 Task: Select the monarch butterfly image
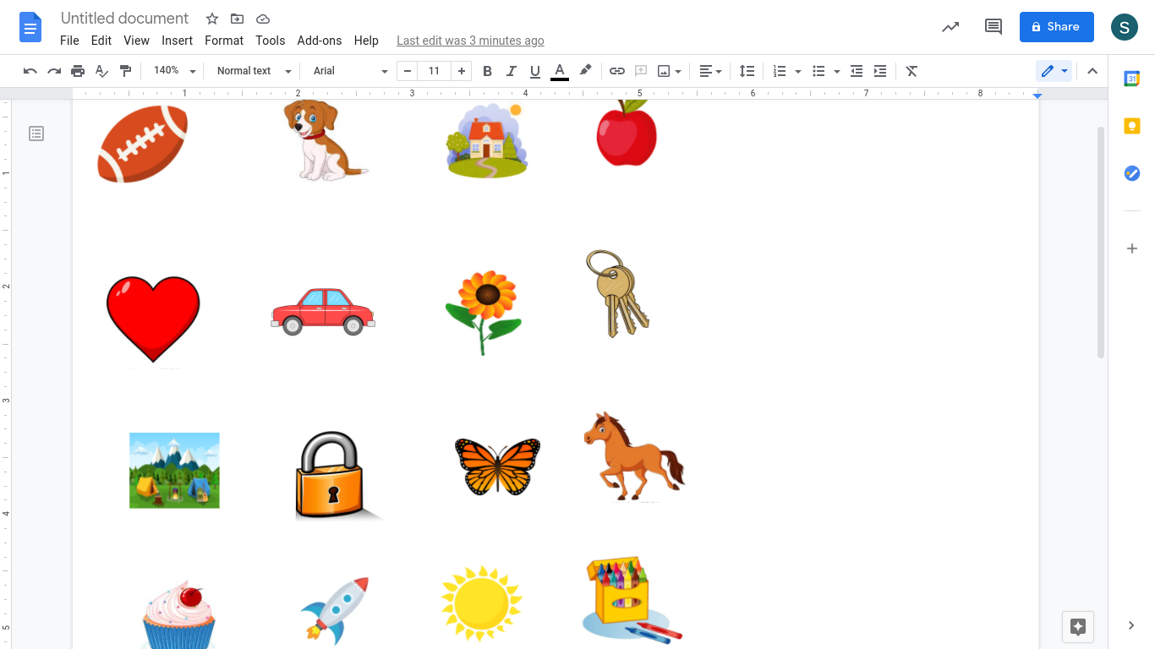pyautogui.click(x=497, y=466)
